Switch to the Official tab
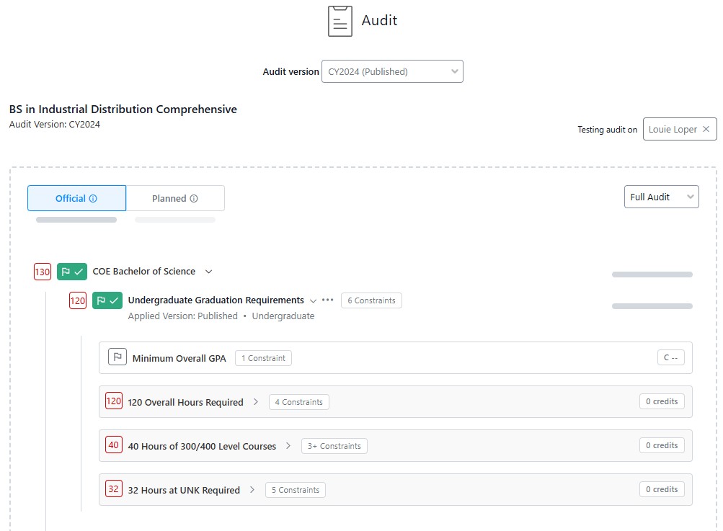This screenshot has height=531, width=723. click(76, 198)
